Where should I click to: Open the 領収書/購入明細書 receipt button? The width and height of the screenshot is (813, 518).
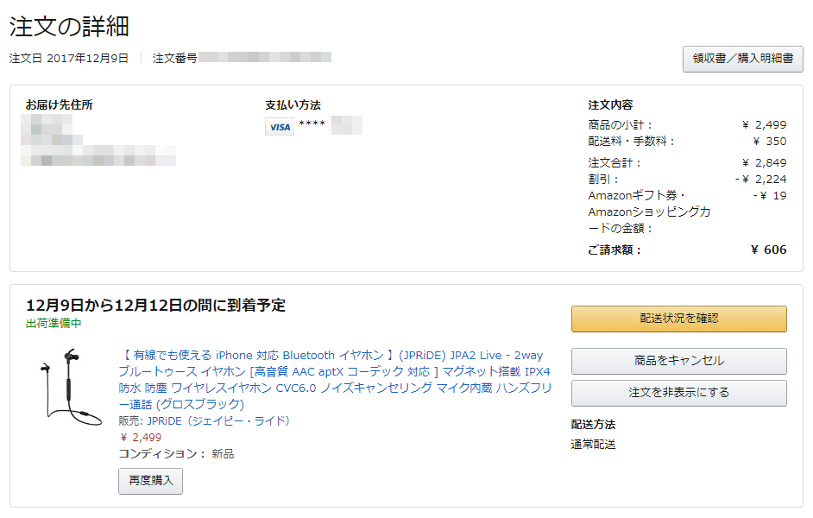click(x=742, y=59)
